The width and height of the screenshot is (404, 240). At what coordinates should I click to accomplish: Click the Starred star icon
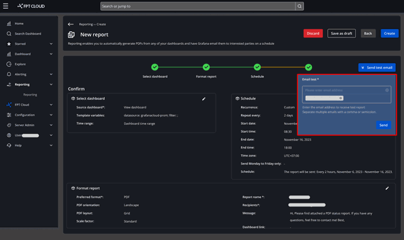pyautogui.click(x=9, y=44)
